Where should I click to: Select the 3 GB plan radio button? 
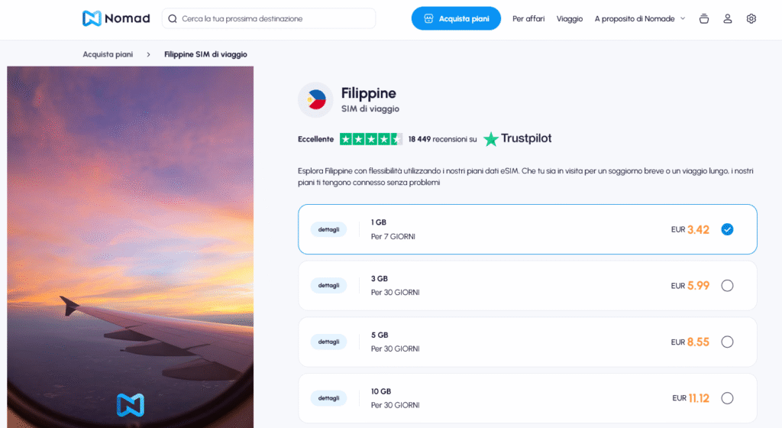727,286
